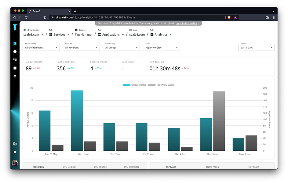
Task: Open Brave Rewards triangle icon
Action: (x=235, y=17)
